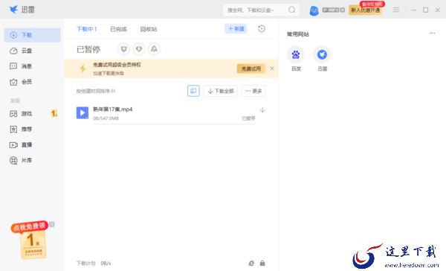Toggle the multi-select view icon button
Image resolution: width=446 pixels, height=271 pixels.
click(x=193, y=91)
